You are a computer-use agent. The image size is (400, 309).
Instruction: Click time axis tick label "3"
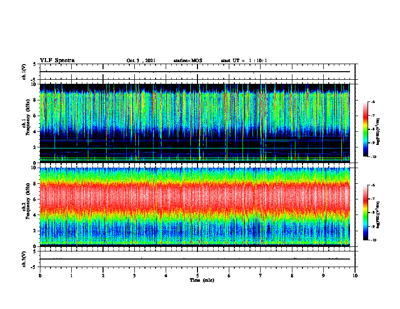pyautogui.click(x=134, y=276)
